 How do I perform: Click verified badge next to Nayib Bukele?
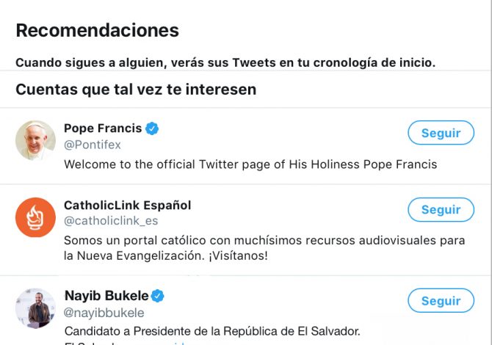158,296
